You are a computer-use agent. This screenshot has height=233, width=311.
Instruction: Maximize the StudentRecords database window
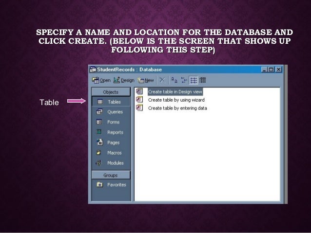(271, 70)
